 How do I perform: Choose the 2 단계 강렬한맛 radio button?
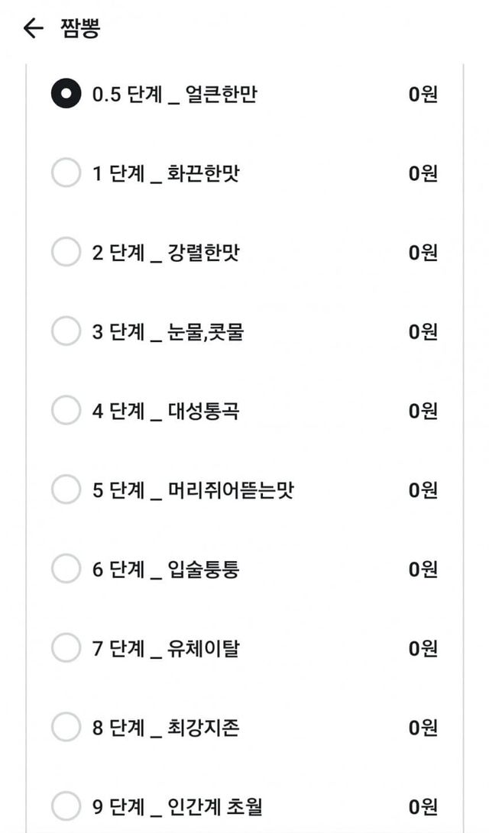click(66, 253)
